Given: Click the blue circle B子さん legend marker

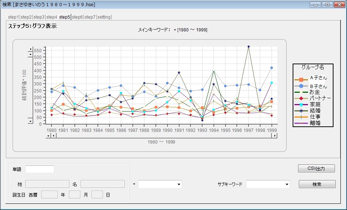Looking at the screenshot, I should click(x=301, y=86).
